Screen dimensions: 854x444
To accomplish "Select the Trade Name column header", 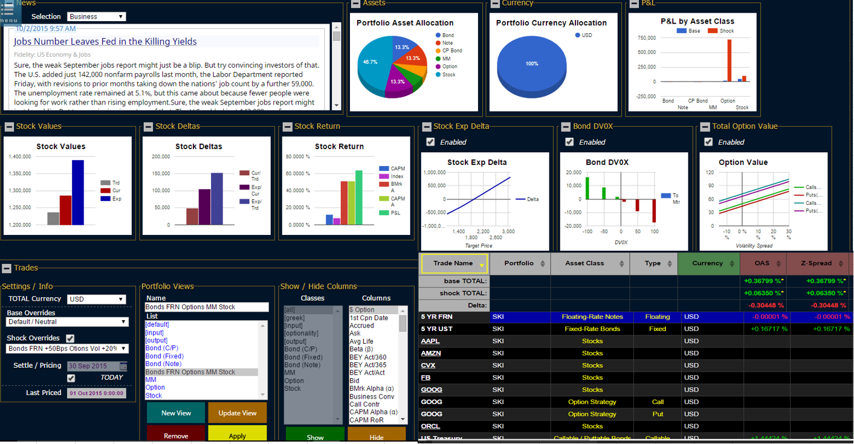I will pos(454,263).
